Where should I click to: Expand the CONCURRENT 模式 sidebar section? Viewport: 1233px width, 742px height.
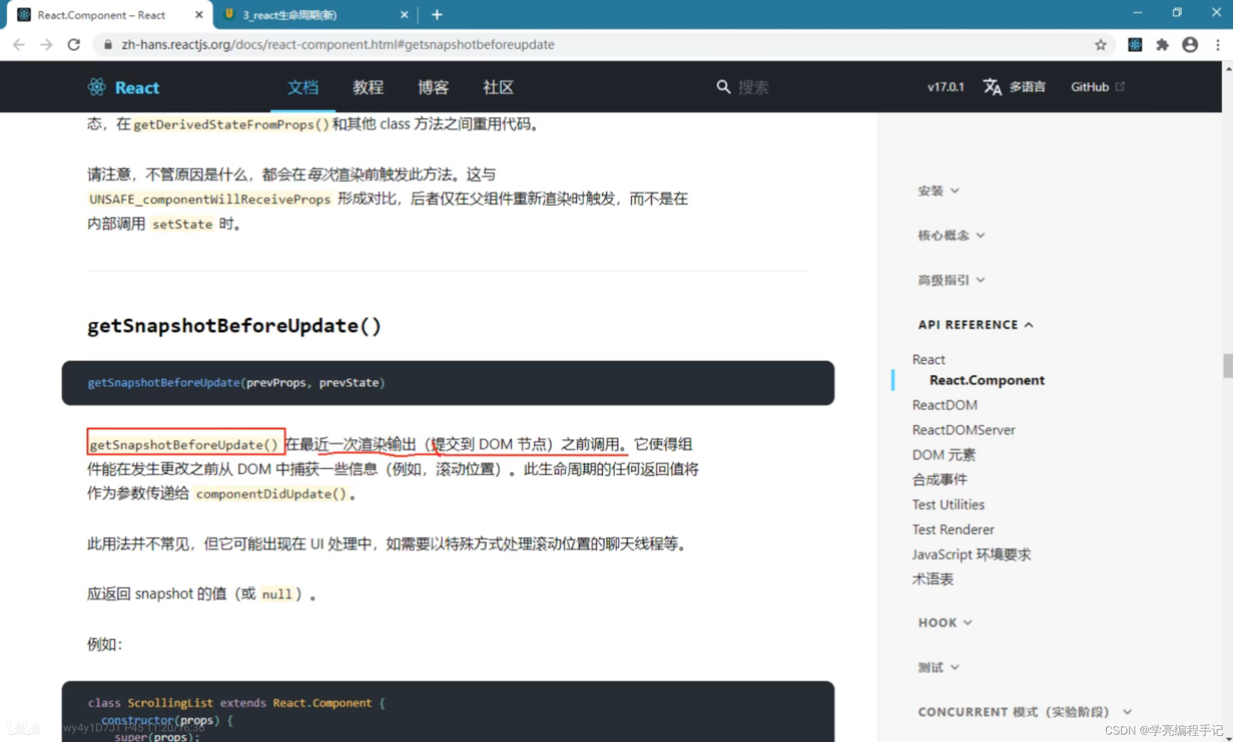pyautogui.click(x=1025, y=712)
